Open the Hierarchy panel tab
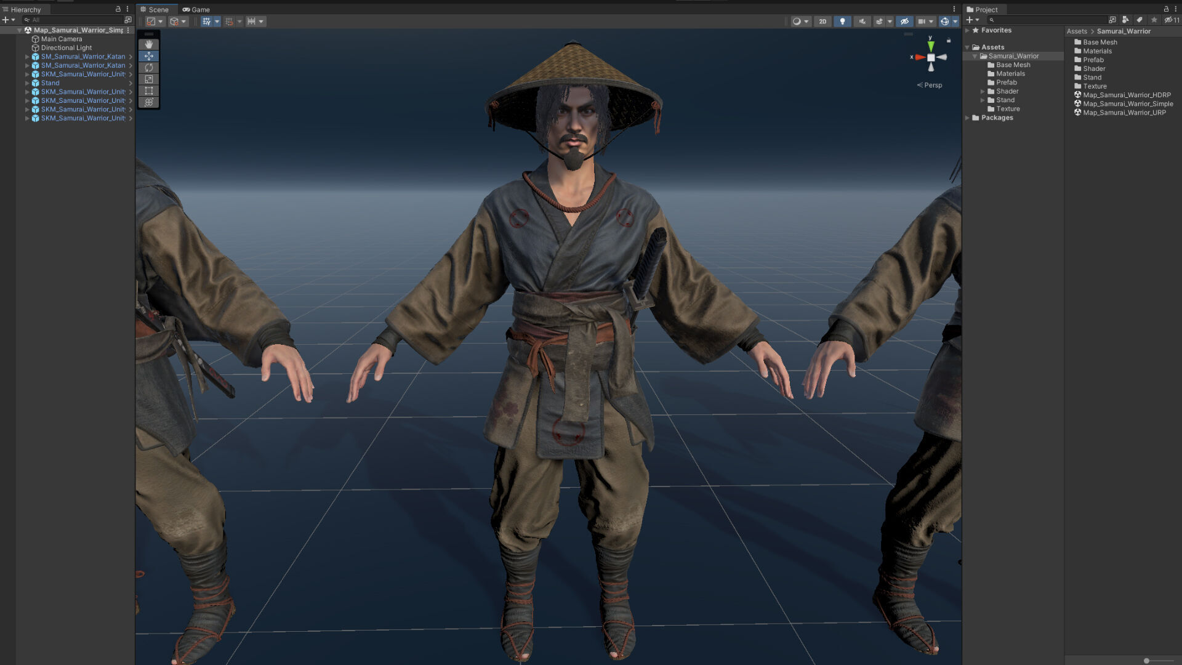1182x665 pixels. [22, 9]
